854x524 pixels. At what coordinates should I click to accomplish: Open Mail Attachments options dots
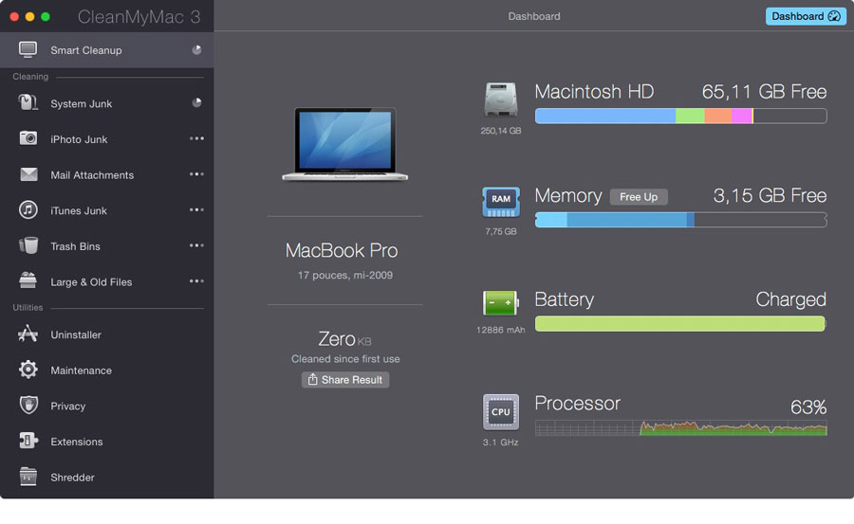click(x=196, y=174)
